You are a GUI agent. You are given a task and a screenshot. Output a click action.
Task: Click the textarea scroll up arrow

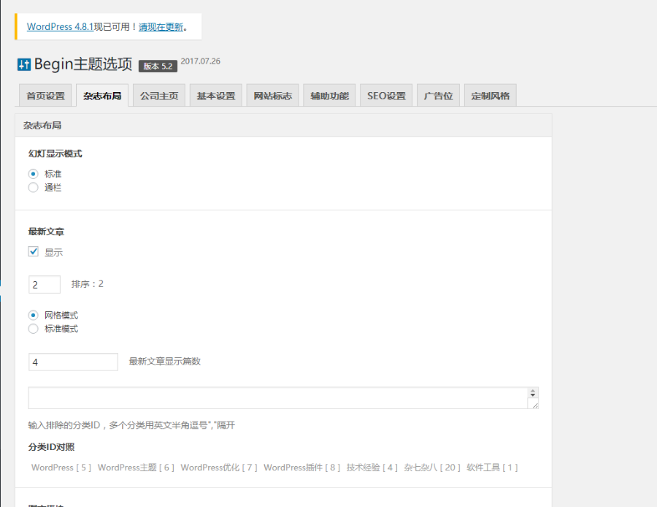coord(533,391)
